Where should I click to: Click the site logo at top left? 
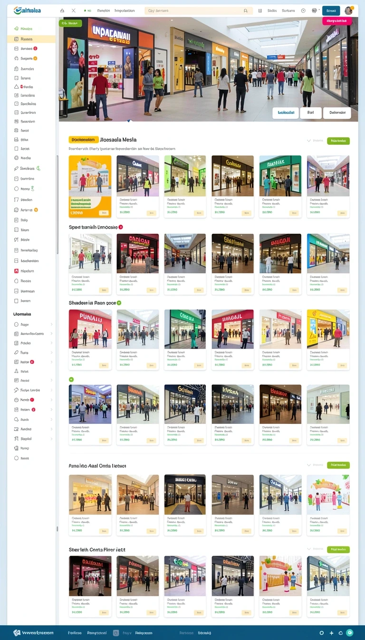click(27, 10)
